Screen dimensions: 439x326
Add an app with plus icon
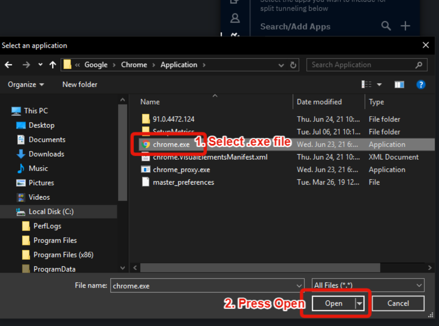pos(405,26)
